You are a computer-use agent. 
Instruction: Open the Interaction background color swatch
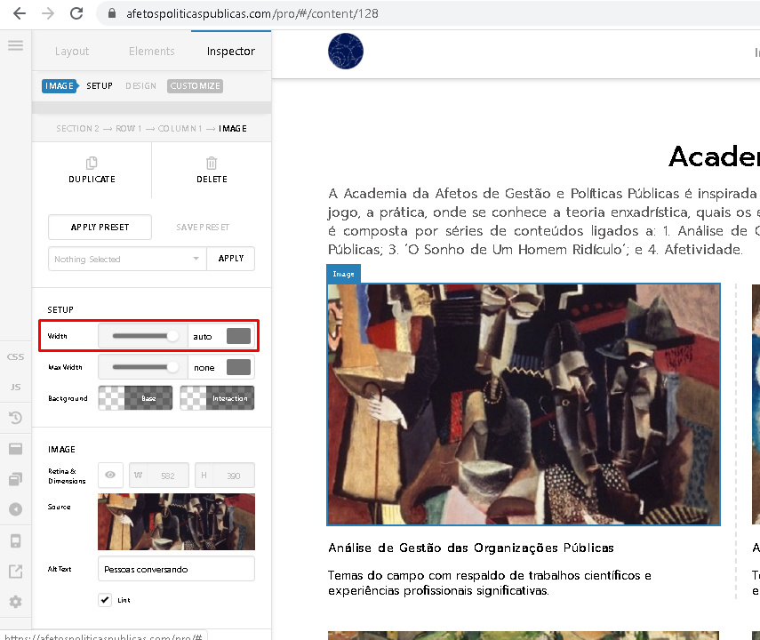coord(217,398)
